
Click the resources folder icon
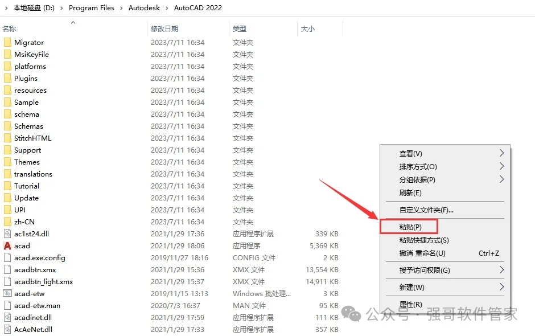(x=7, y=90)
